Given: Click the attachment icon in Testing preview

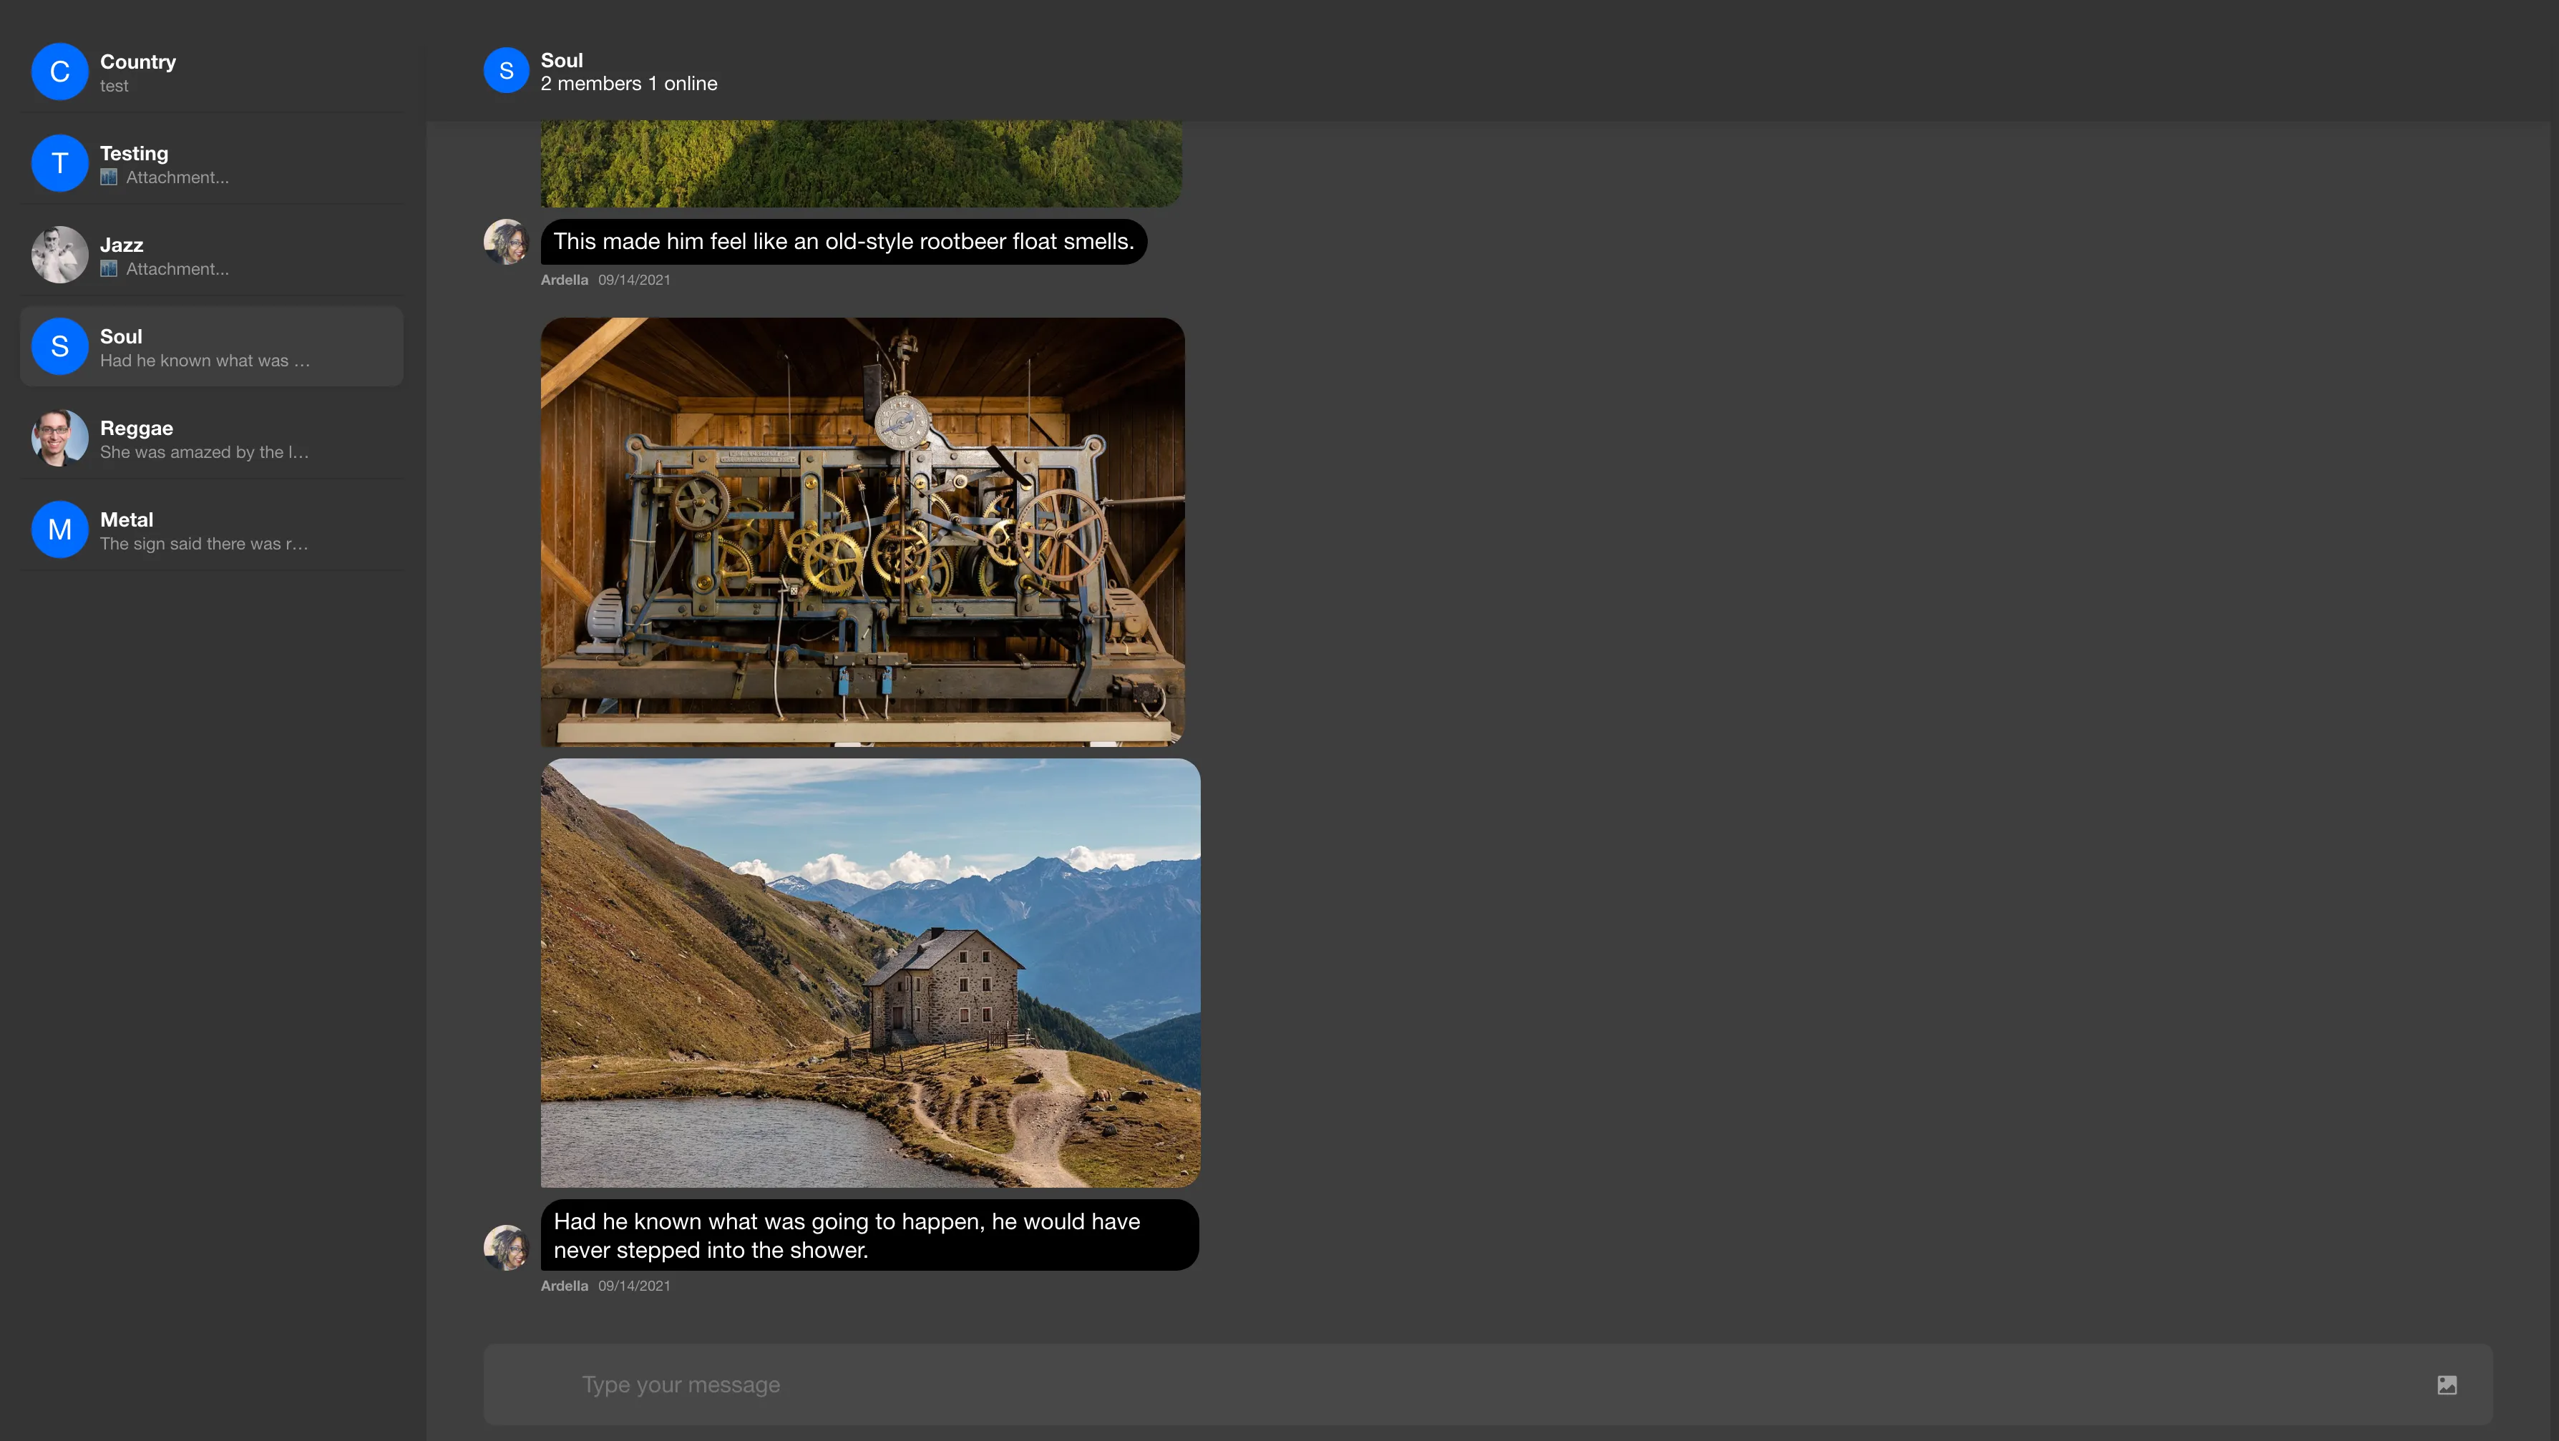Looking at the screenshot, I should 110,177.
